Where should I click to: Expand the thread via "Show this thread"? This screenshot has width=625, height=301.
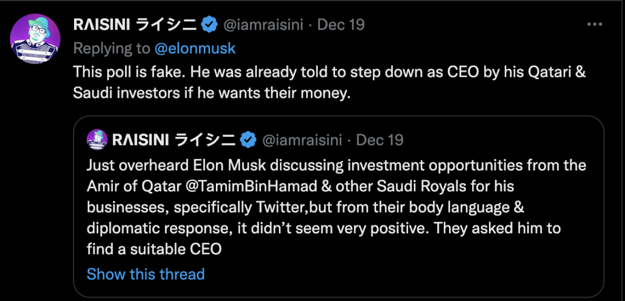145,273
